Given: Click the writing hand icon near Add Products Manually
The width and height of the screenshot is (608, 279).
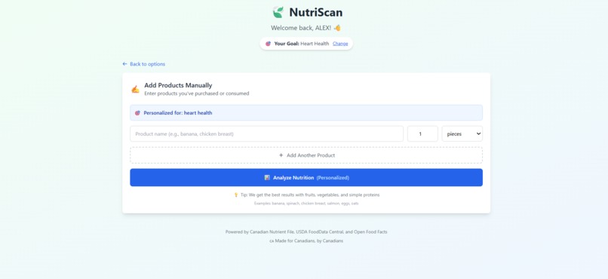Looking at the screenshot, I should click(135, 89).
